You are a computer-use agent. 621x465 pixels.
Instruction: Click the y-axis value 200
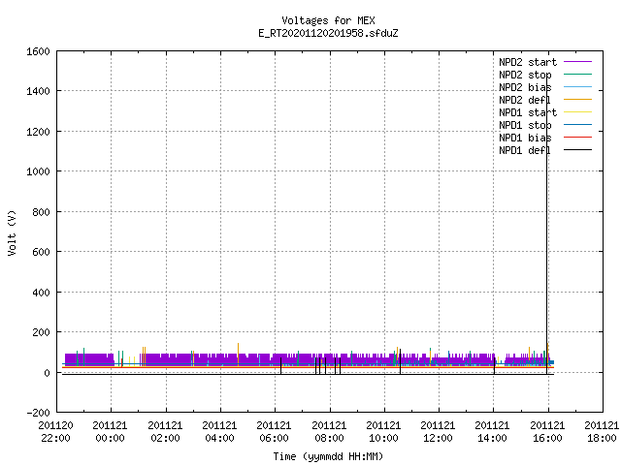(x=41, y=332)
